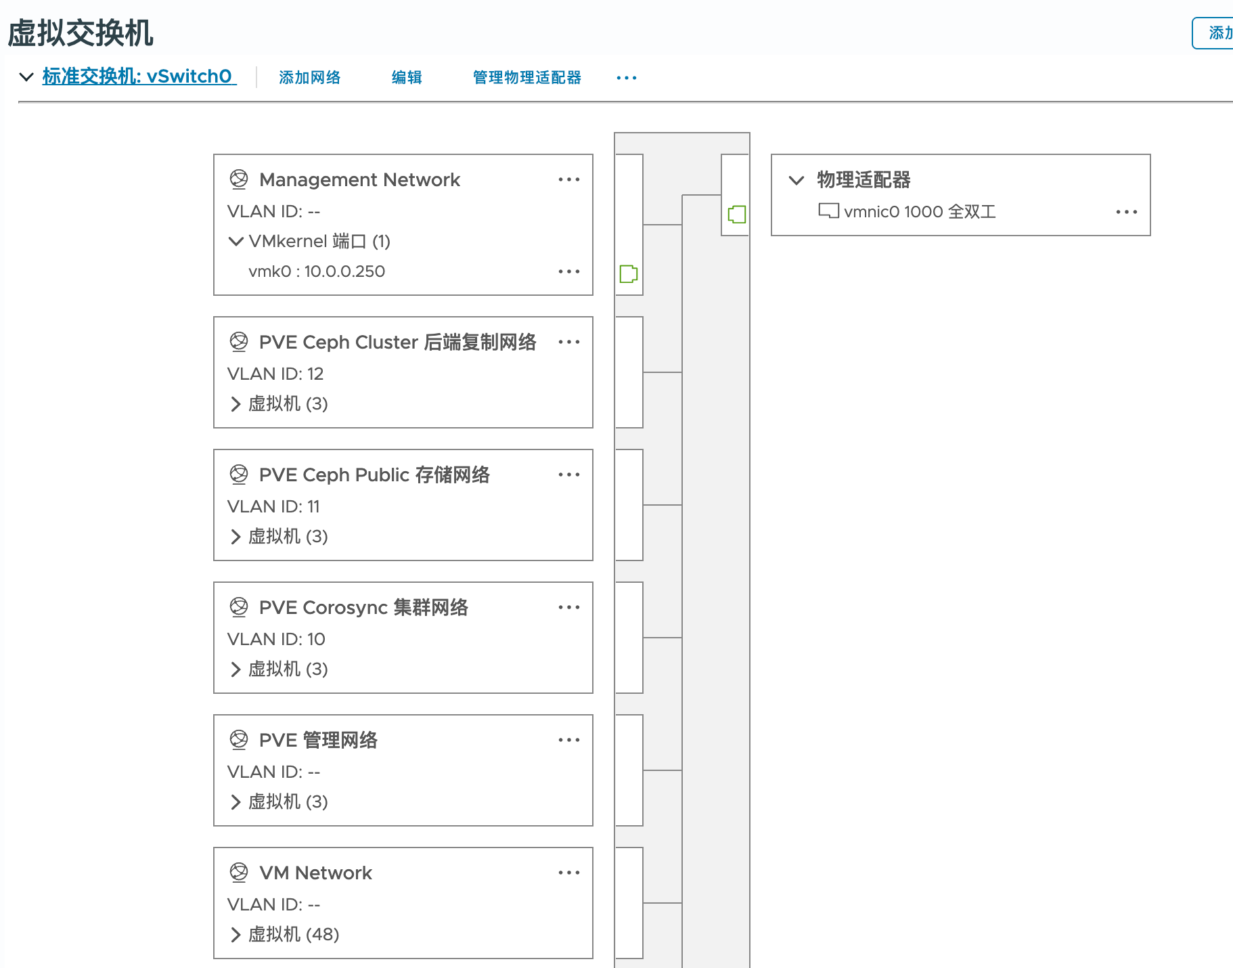Select Management Network title text
This screenshot has width=1233, height=968.
click(x=359, y=179)
